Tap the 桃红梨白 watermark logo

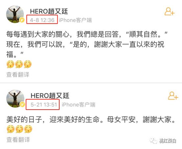click(x=163, y=141)
